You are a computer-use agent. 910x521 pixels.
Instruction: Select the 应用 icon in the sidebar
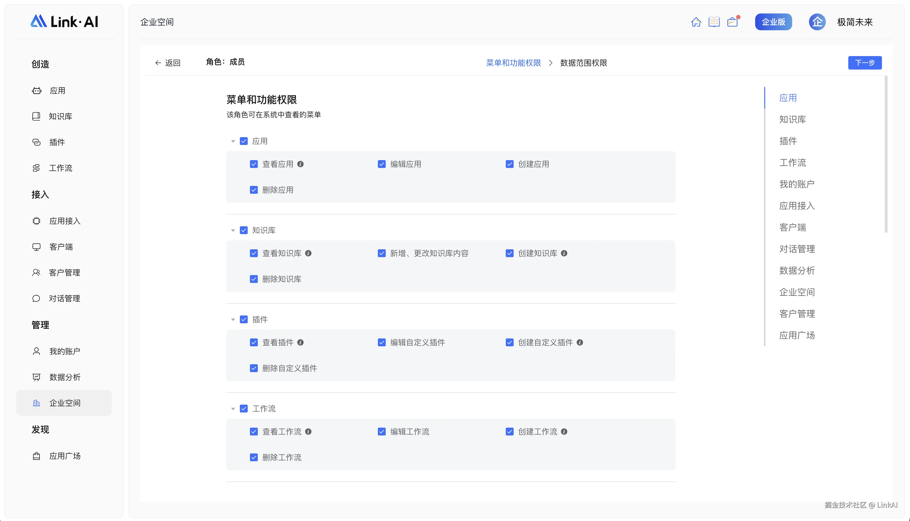pyautogui.click(x=36, y=91)
